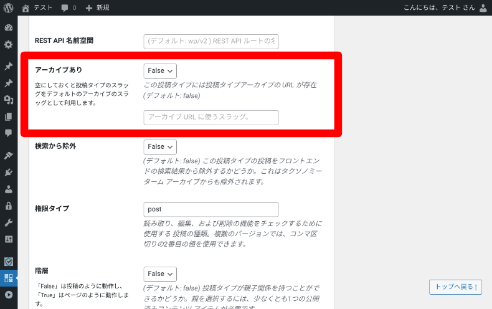
Task: Click the 新規 plus button in admin bar
Action: [x=97, y=7]
